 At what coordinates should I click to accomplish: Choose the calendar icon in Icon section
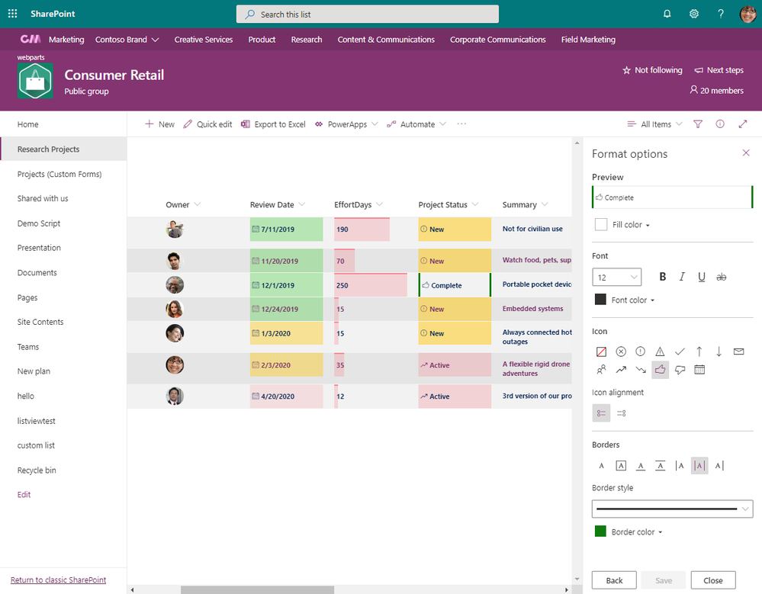tap(699, 370)
